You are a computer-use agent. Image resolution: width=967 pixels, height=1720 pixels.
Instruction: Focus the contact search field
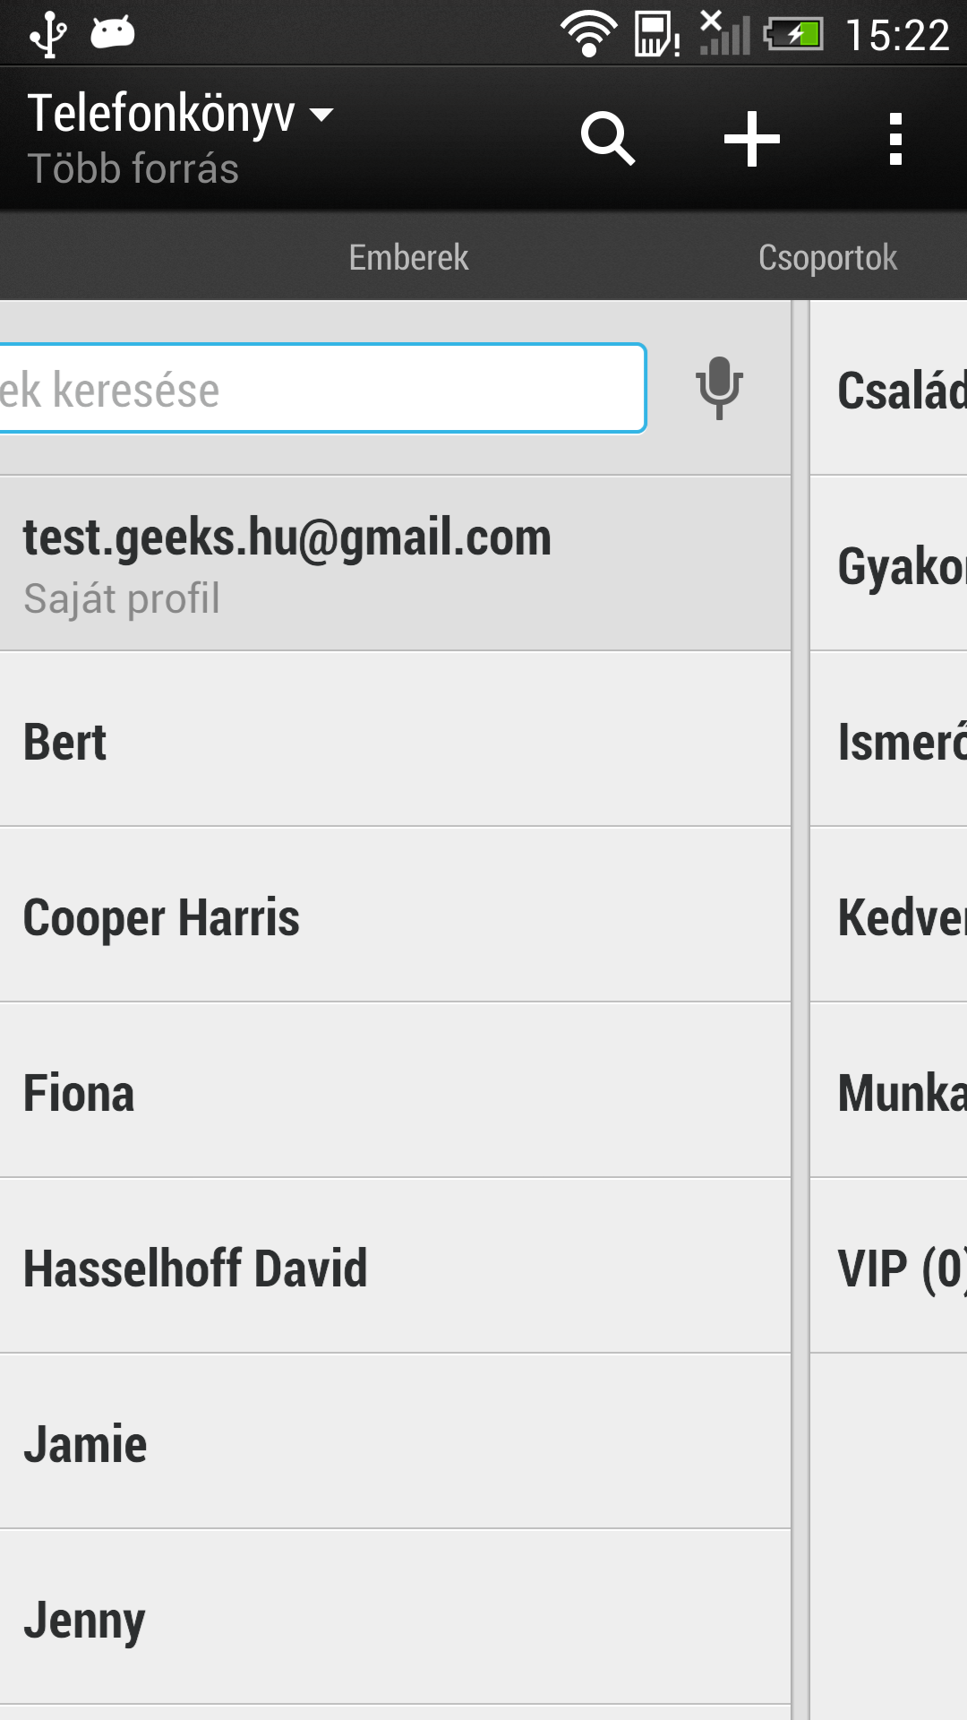click(322, 389)
